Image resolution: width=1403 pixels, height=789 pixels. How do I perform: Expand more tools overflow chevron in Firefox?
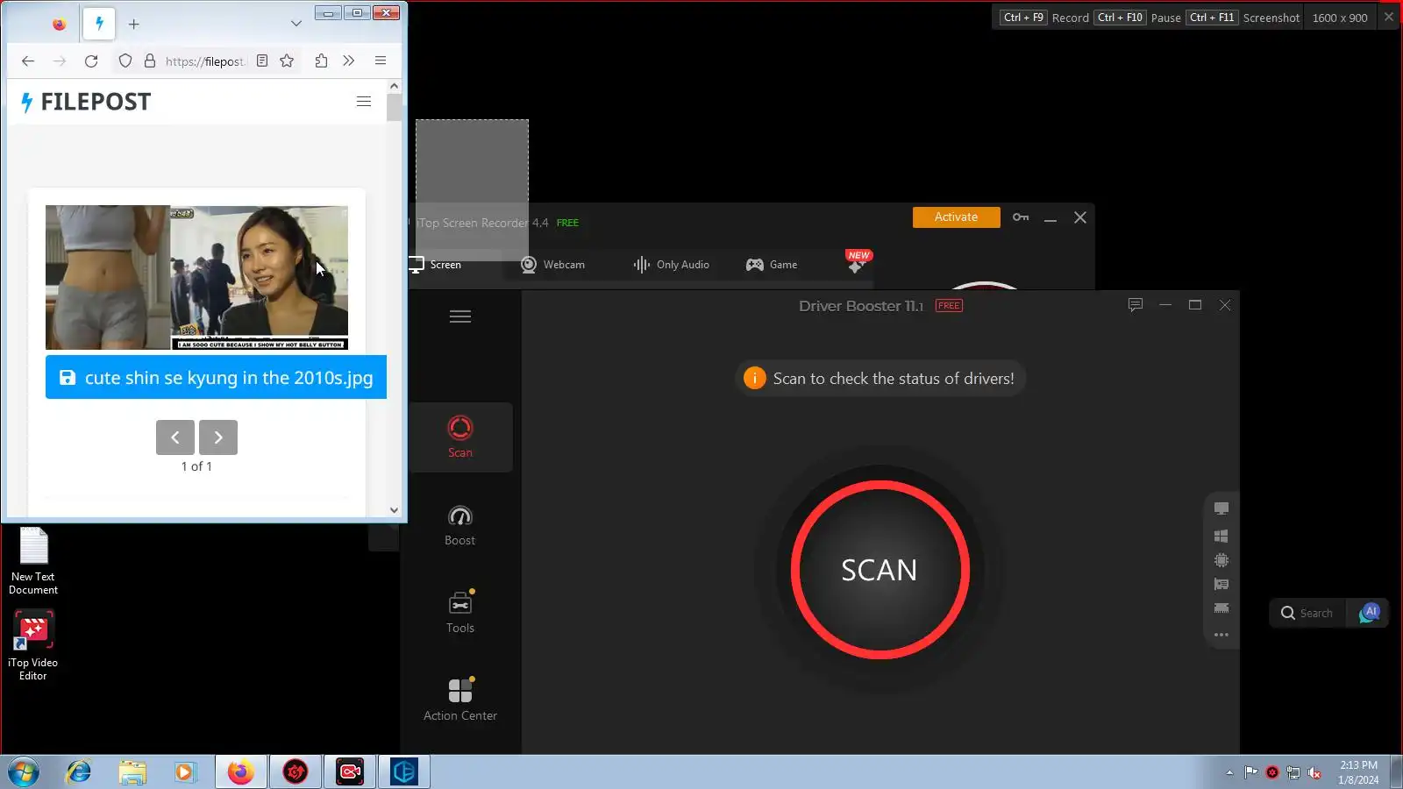coord(349,60)
